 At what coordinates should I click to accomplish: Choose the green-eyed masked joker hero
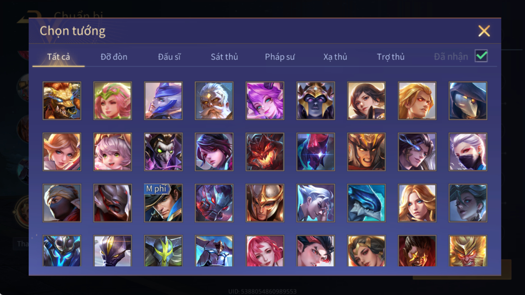point(163,152)
